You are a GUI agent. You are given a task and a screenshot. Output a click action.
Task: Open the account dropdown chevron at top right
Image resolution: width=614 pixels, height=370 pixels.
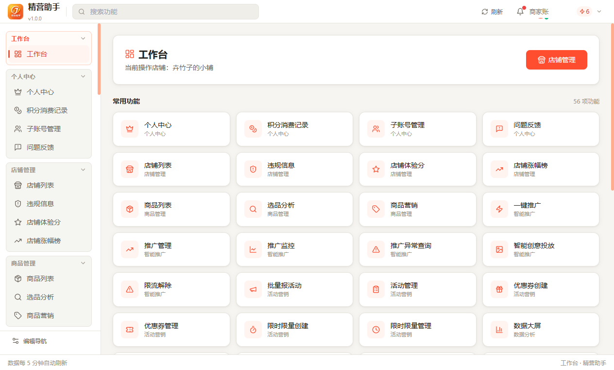[599, 12]
